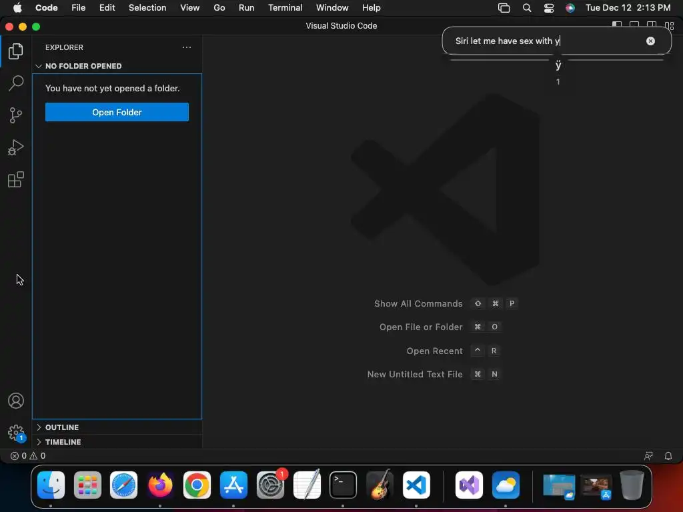683x512 pixels.
Task: Launch Google Chrome from the Dock
Action: [x=197, y=485]
